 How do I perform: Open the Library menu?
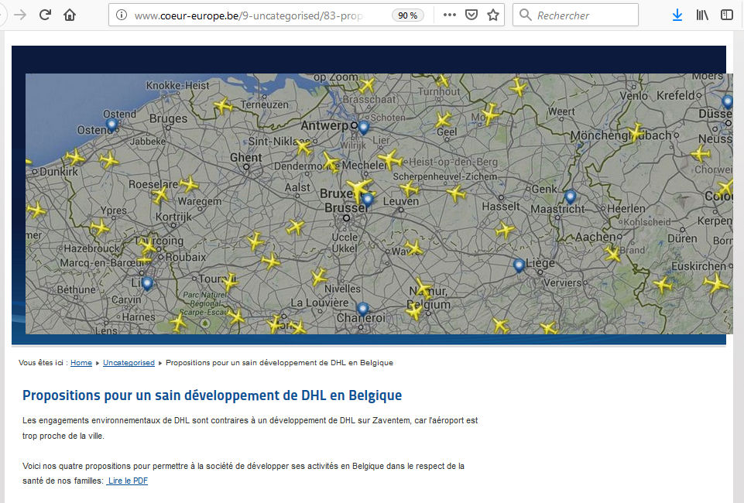coord(702,15)
